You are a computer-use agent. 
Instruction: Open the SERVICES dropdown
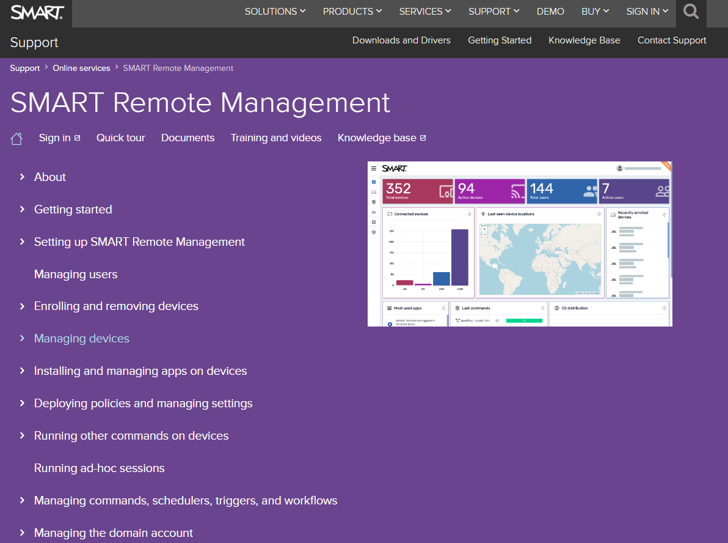pyautogui.click(x=424, y=11)
